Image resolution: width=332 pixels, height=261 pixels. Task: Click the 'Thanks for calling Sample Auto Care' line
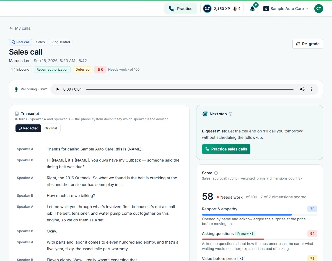[x=95, y=149]
